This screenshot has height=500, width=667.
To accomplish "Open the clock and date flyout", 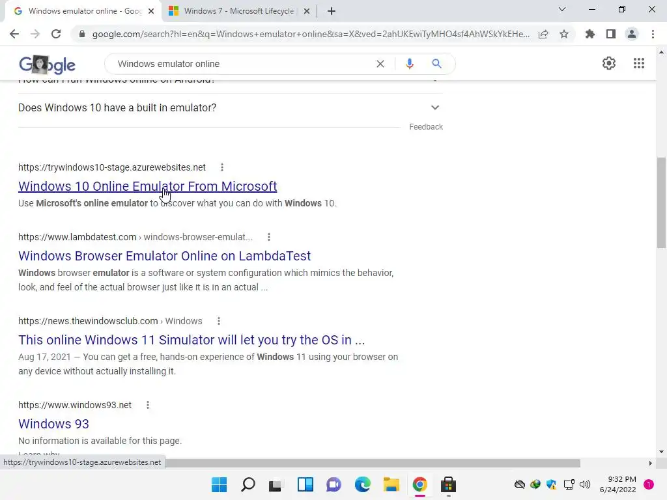I will (x=617, y=484).
